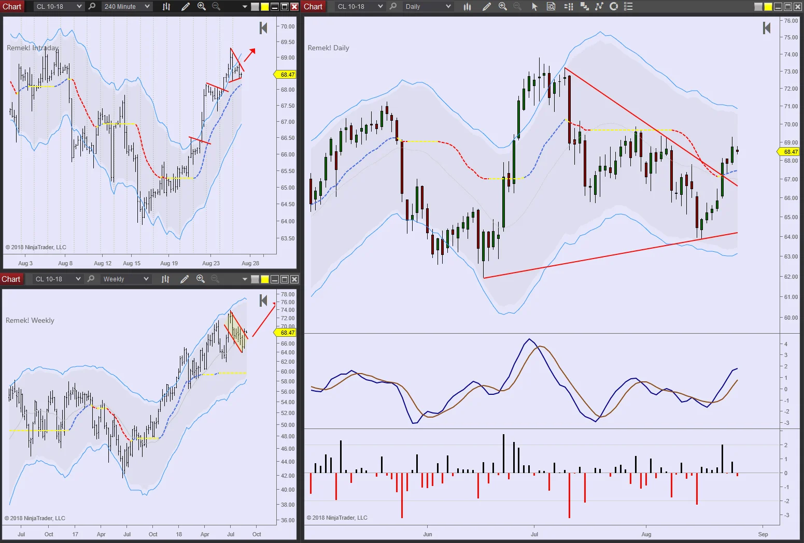Click Aug 23 date on Intraday time axis
The width and height of the screenshot is (804, 543).
click(x=211, y=263)
